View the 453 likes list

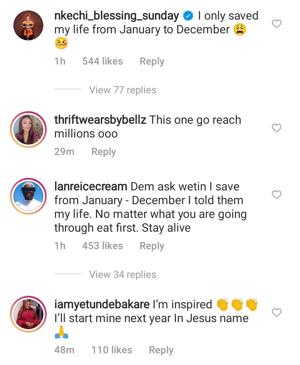click(x=102, y=246)
